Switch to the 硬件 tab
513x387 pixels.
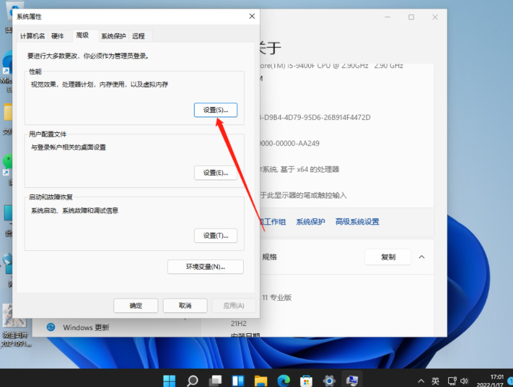(58, 36)
